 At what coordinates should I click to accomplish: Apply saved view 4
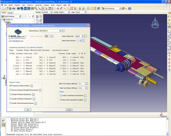click(x=169, y=66)
